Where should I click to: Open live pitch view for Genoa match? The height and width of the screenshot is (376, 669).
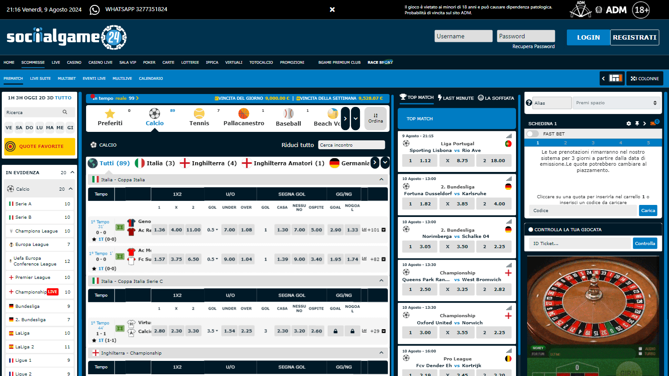120,227
